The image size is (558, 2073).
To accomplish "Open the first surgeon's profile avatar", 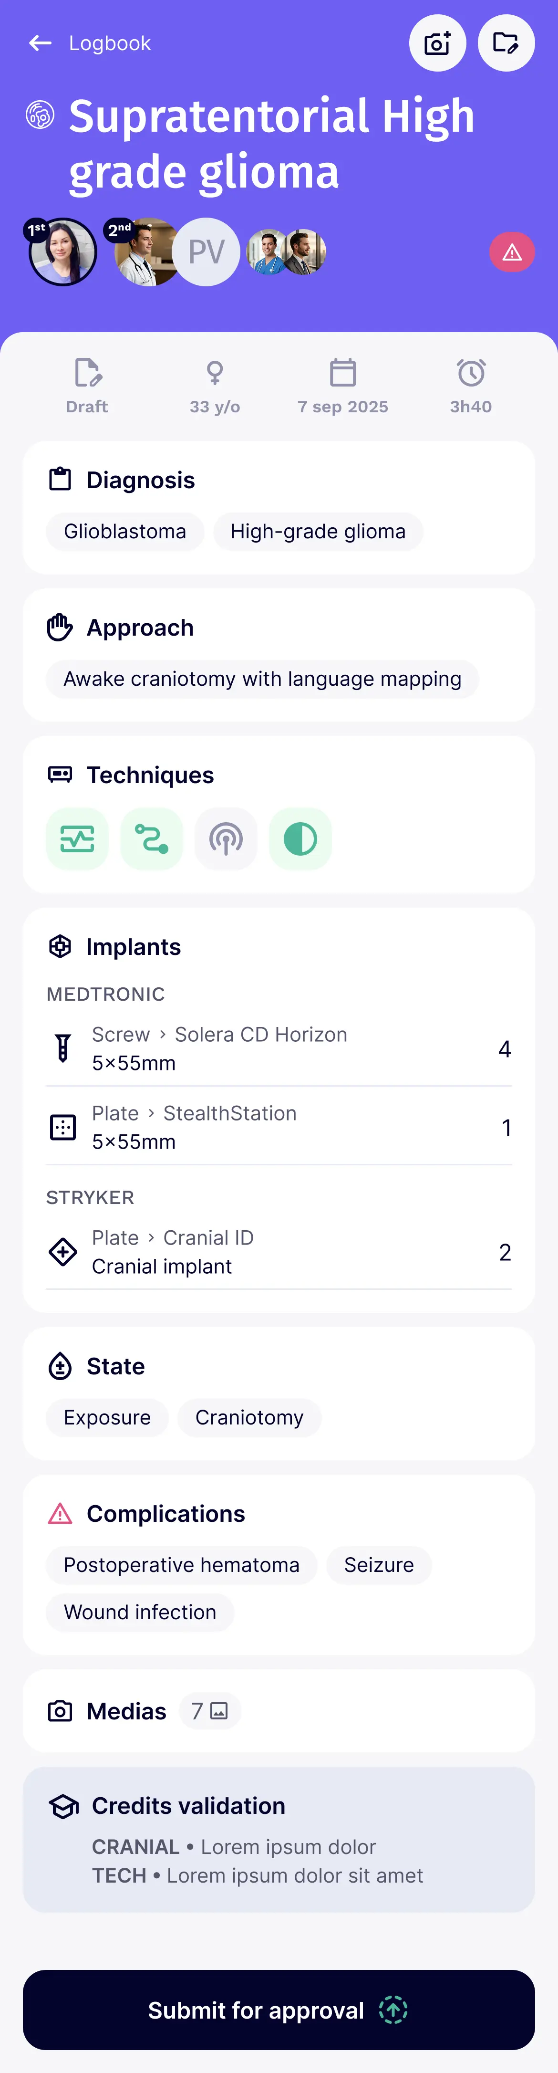I will pos(62,252).
